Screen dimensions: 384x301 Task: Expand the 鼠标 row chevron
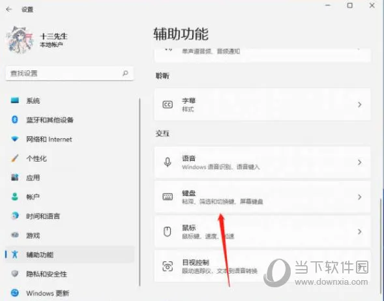(x=359, y=231)
